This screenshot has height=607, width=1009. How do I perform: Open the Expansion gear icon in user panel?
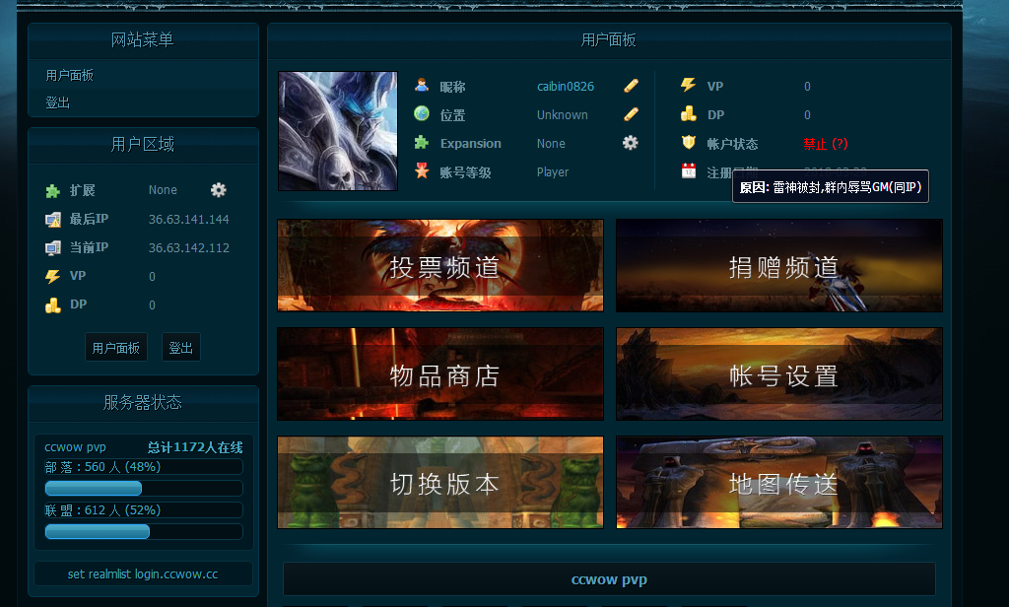pos(629,143)
